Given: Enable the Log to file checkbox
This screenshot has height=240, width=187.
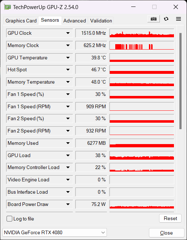Looking at the screenshot, I should [x=9, y=219].
